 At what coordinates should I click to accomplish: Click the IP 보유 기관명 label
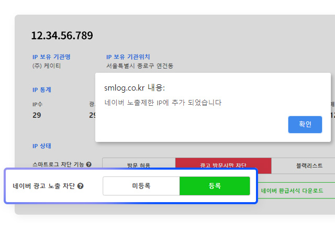pyautogui.click(x=51, y=57)
